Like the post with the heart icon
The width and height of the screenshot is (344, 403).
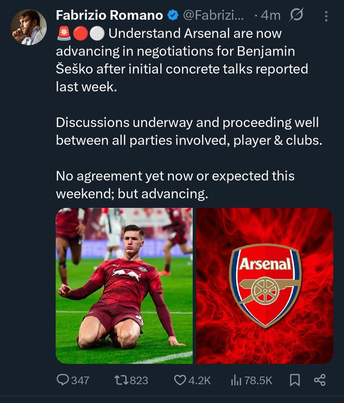[x=180, y=380]
